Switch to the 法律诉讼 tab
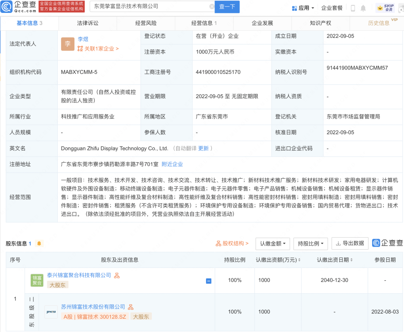404x332 pixels. click(88, 23)
